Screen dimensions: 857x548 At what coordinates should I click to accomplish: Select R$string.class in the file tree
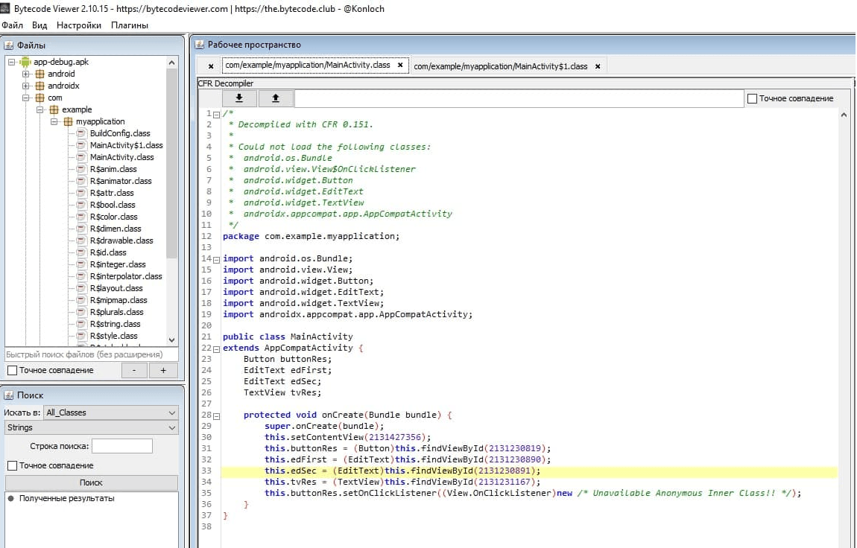point(116,324)
